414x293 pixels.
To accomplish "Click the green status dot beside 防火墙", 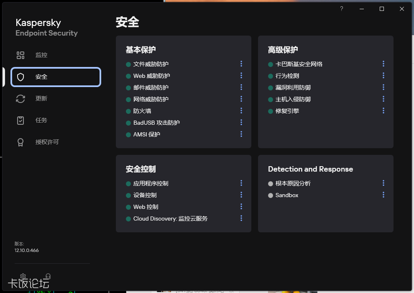I will click(x=128, y=111).
